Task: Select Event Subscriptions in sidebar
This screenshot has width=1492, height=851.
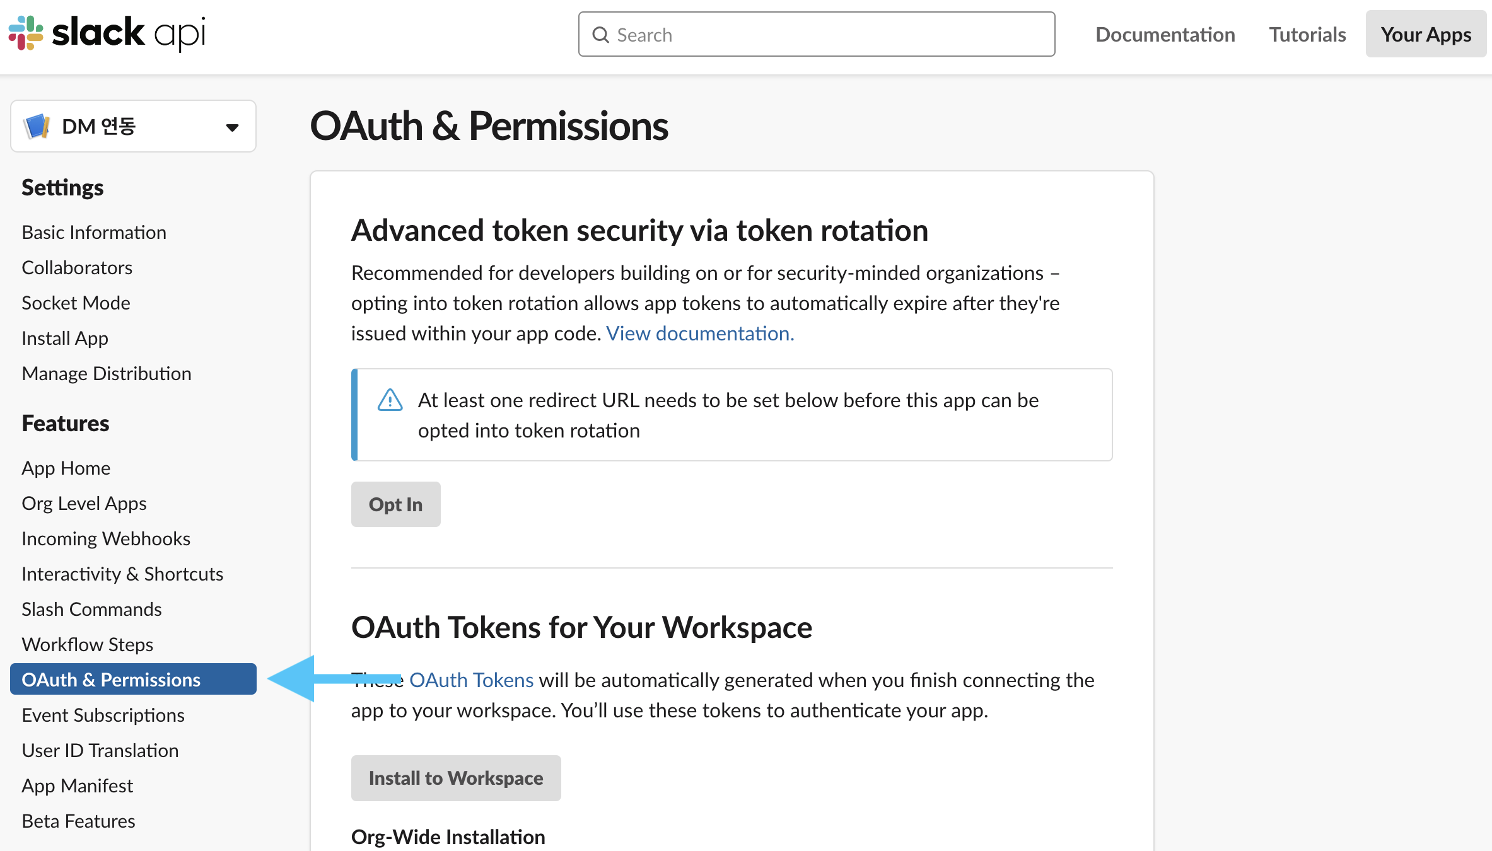Action: pyautogui.click(x=103, y=715)
